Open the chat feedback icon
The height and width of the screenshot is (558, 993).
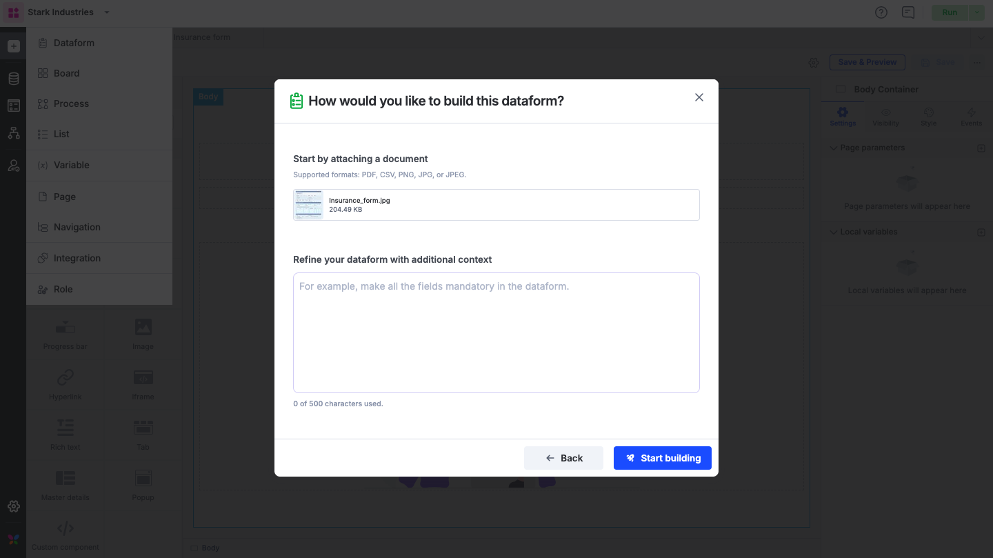[908, 12]
